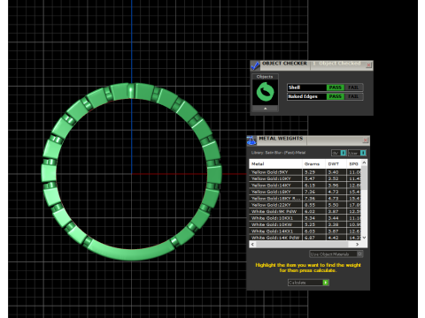
Task: Click the Grams column header
Action: click(x=313, y=164)
